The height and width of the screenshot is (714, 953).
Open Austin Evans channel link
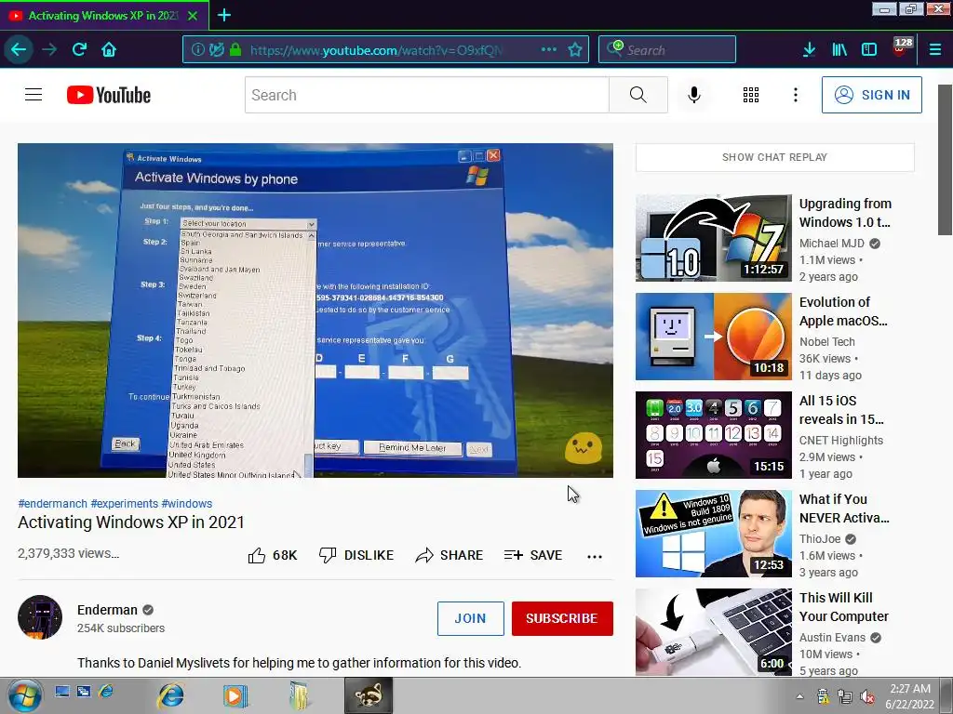tap(832, 638)
